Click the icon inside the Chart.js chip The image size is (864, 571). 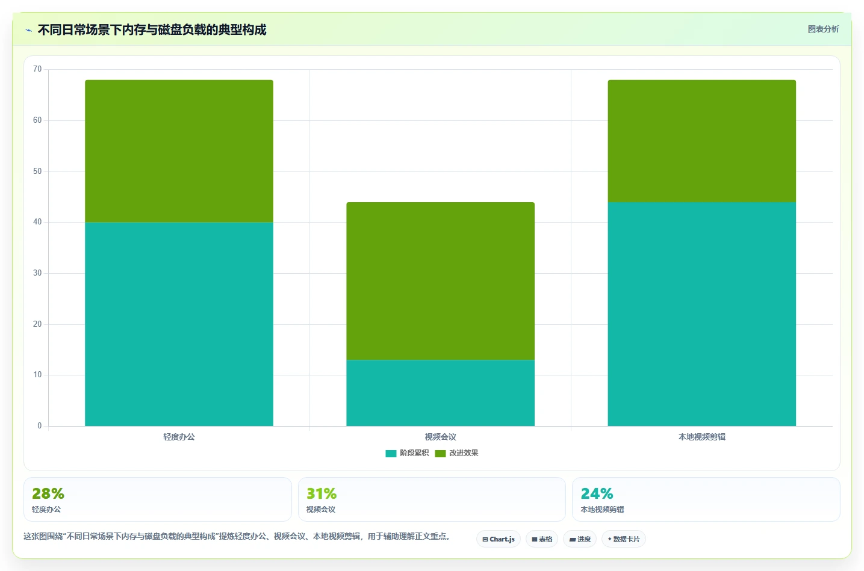pos(485,540)
